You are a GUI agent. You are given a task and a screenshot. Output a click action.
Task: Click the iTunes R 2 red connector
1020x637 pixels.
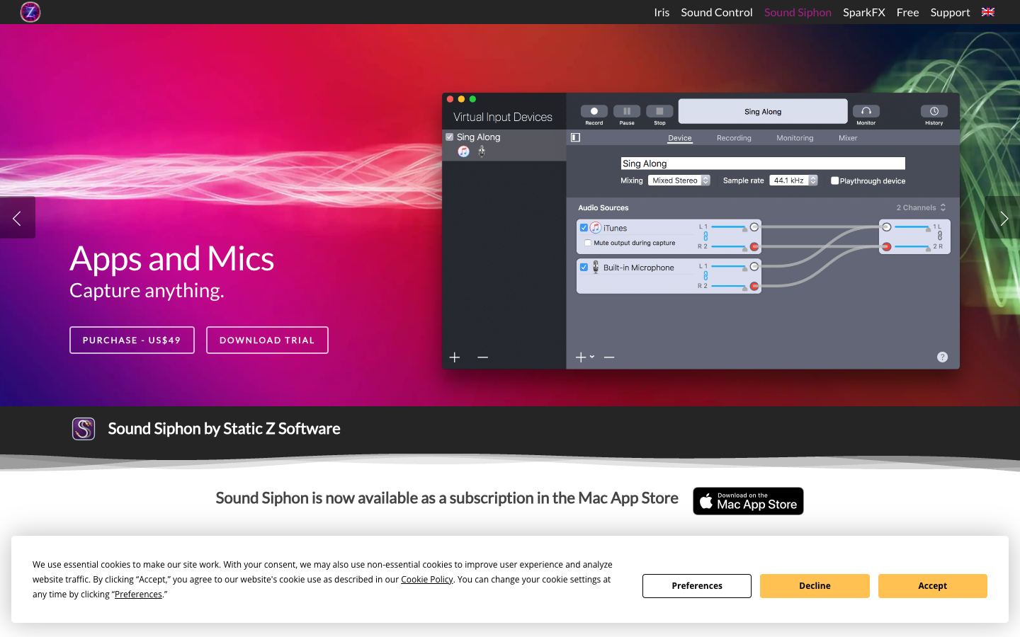click(754, 246)
